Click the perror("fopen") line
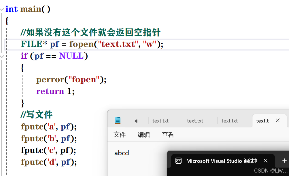Image resolution: width=289 pixels, height=176 pixels. click(71, 80)
